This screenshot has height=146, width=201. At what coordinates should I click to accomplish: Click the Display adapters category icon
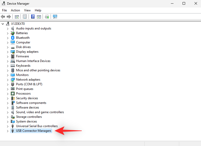[12, 52]
